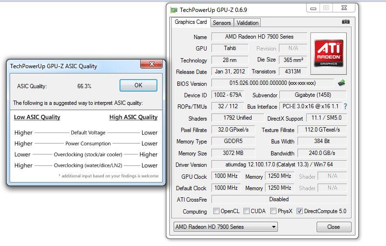Image resolution: width=386 pixels, height=246 pixels.
Task: Click the Bus Interface value PCI-E 3.0 x16
Action: coord(310,106)
